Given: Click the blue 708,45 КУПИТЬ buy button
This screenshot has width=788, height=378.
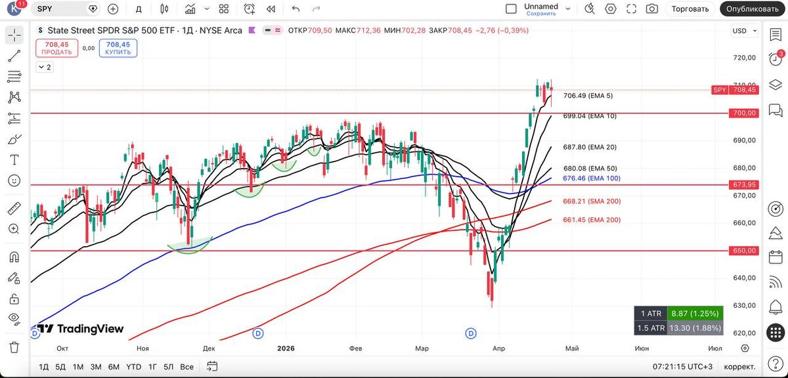Looking at the screenshot, I should (118, 48).
